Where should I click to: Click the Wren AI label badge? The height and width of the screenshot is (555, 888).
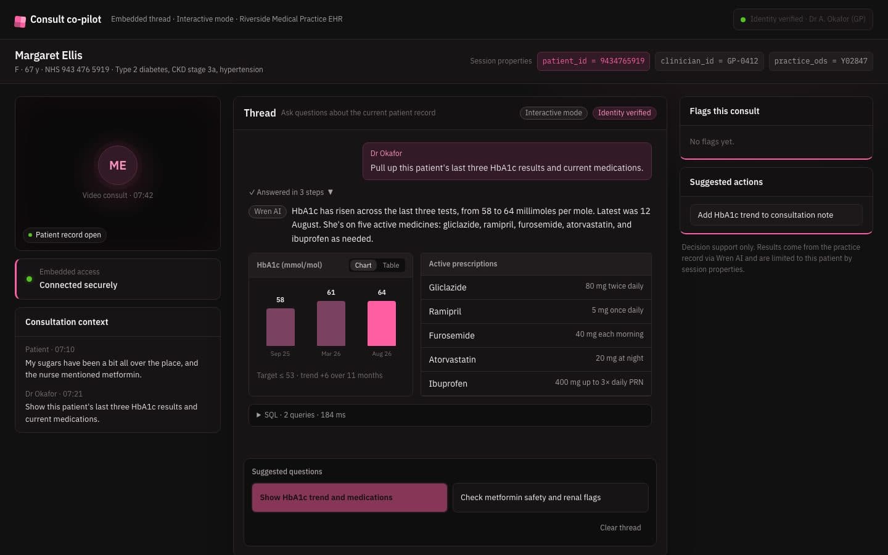(268, 212)
